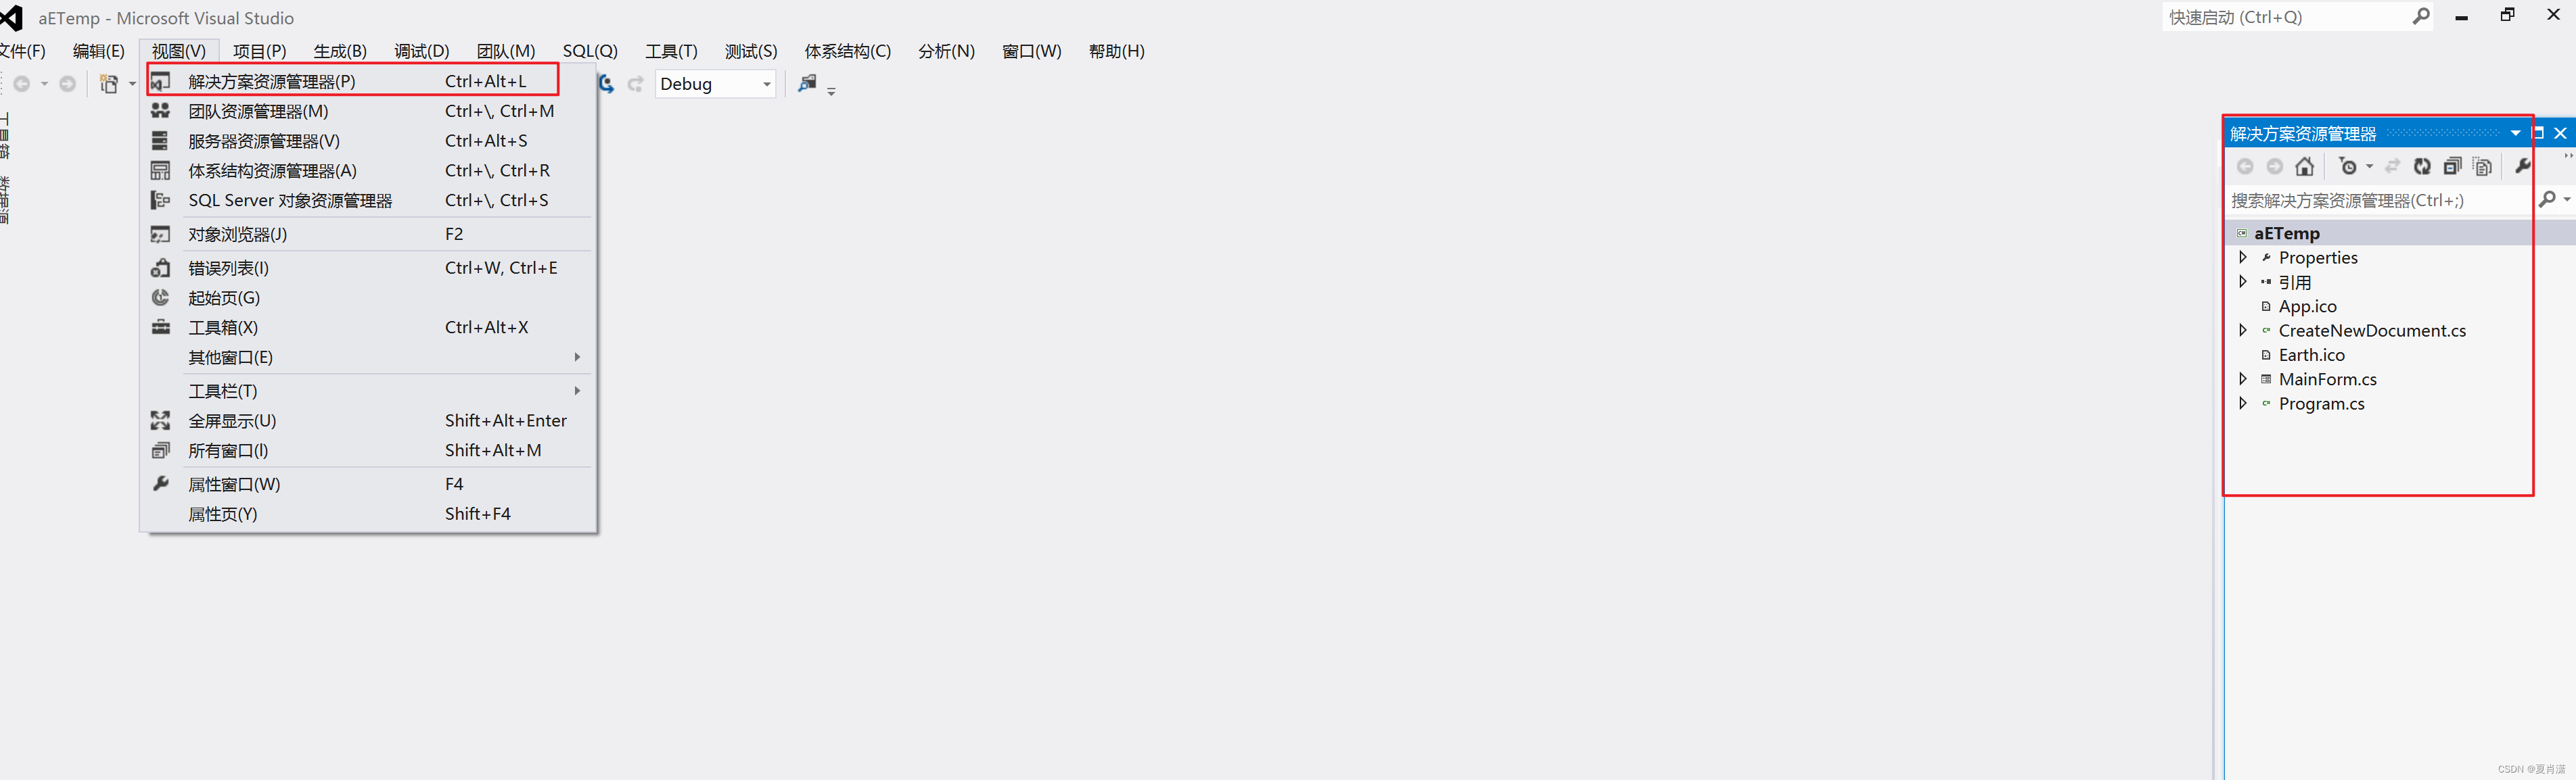Expand the MainForm.cs tree node
The width and height of the screenshot is (2576, 780).
click(2242, 378)
